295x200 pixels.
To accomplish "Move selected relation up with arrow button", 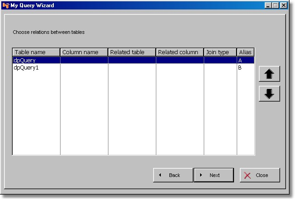I will (269, 74).
